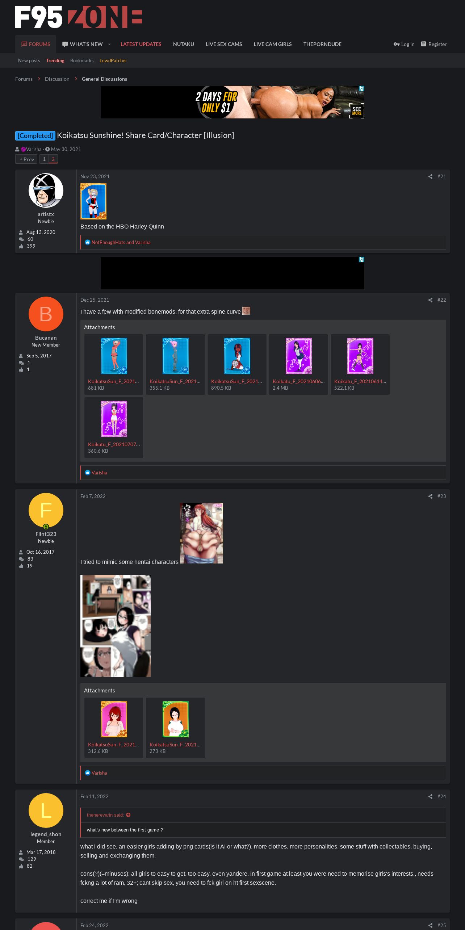The image size is (465, 930).
Task: Open TheP***Dude nav link
Action: click(322, 44)
